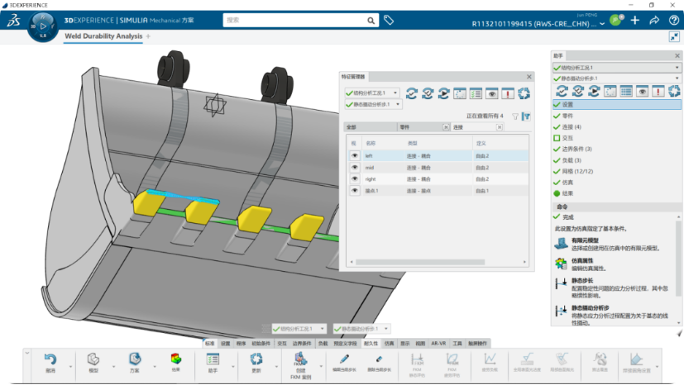Click the 3DEXPERIENCE compass icon

click(x=43, y=26)
